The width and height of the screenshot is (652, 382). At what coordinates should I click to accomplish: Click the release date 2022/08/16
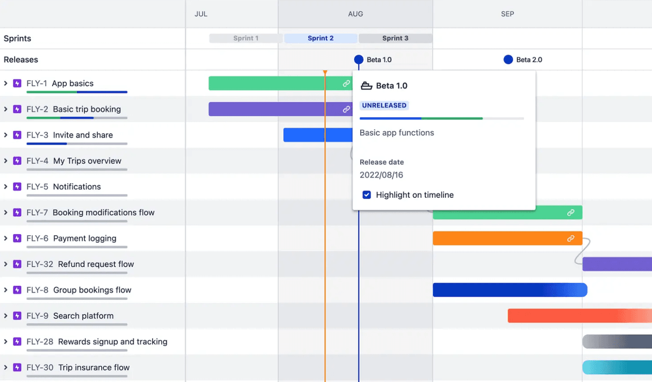click(x=381, y=175)
